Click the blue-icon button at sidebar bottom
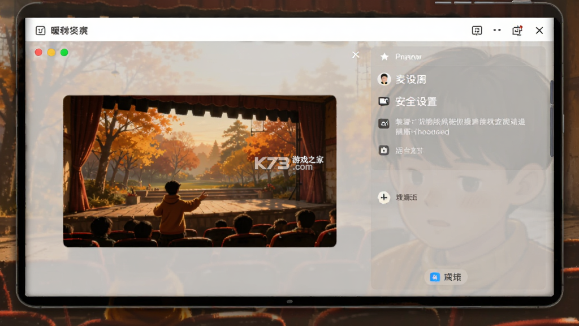The height and width of the screenshot is (326, 579). 446,277
